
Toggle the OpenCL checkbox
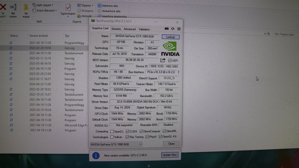click(x=112, y=132)
